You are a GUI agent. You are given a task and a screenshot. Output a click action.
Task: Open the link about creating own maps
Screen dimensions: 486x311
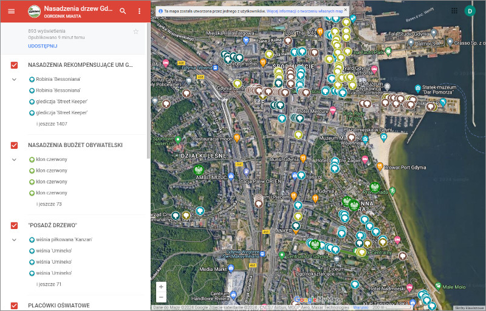305,11
